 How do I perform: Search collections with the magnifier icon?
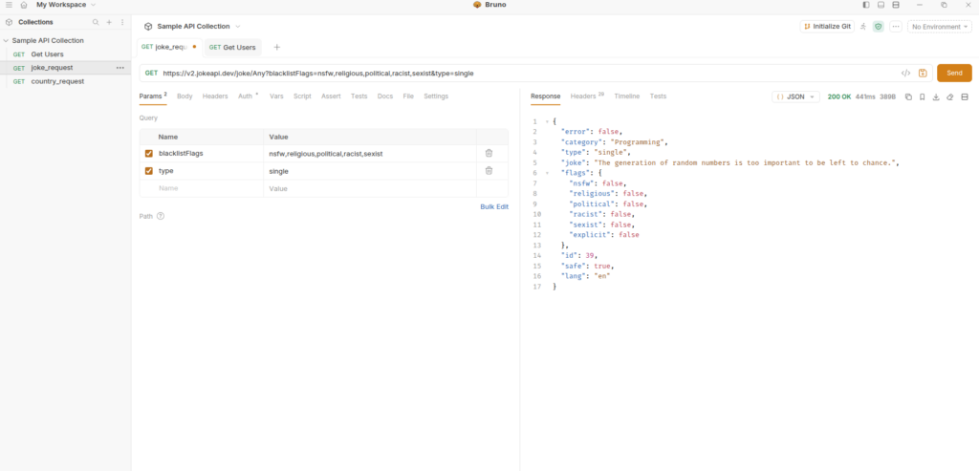[x=96, y=22]
